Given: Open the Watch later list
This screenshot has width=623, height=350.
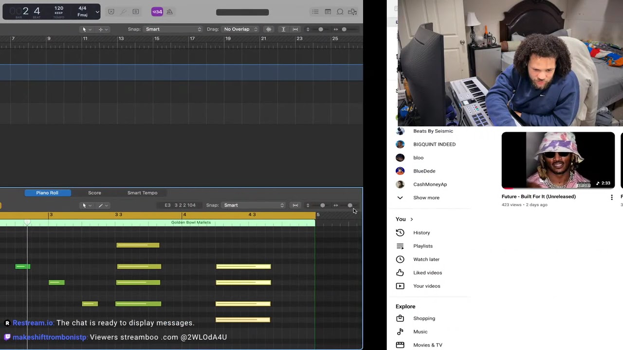Looking at the screenshot, I should tap(426, 260).
